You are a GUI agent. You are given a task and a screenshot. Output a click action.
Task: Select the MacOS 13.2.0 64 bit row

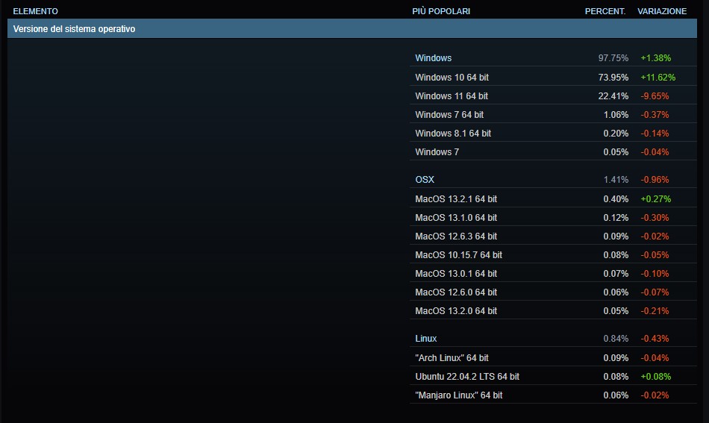point(553,311)
